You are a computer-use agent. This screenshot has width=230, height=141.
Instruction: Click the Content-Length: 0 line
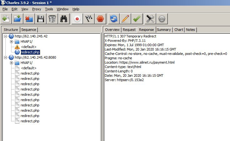point(118,71)
